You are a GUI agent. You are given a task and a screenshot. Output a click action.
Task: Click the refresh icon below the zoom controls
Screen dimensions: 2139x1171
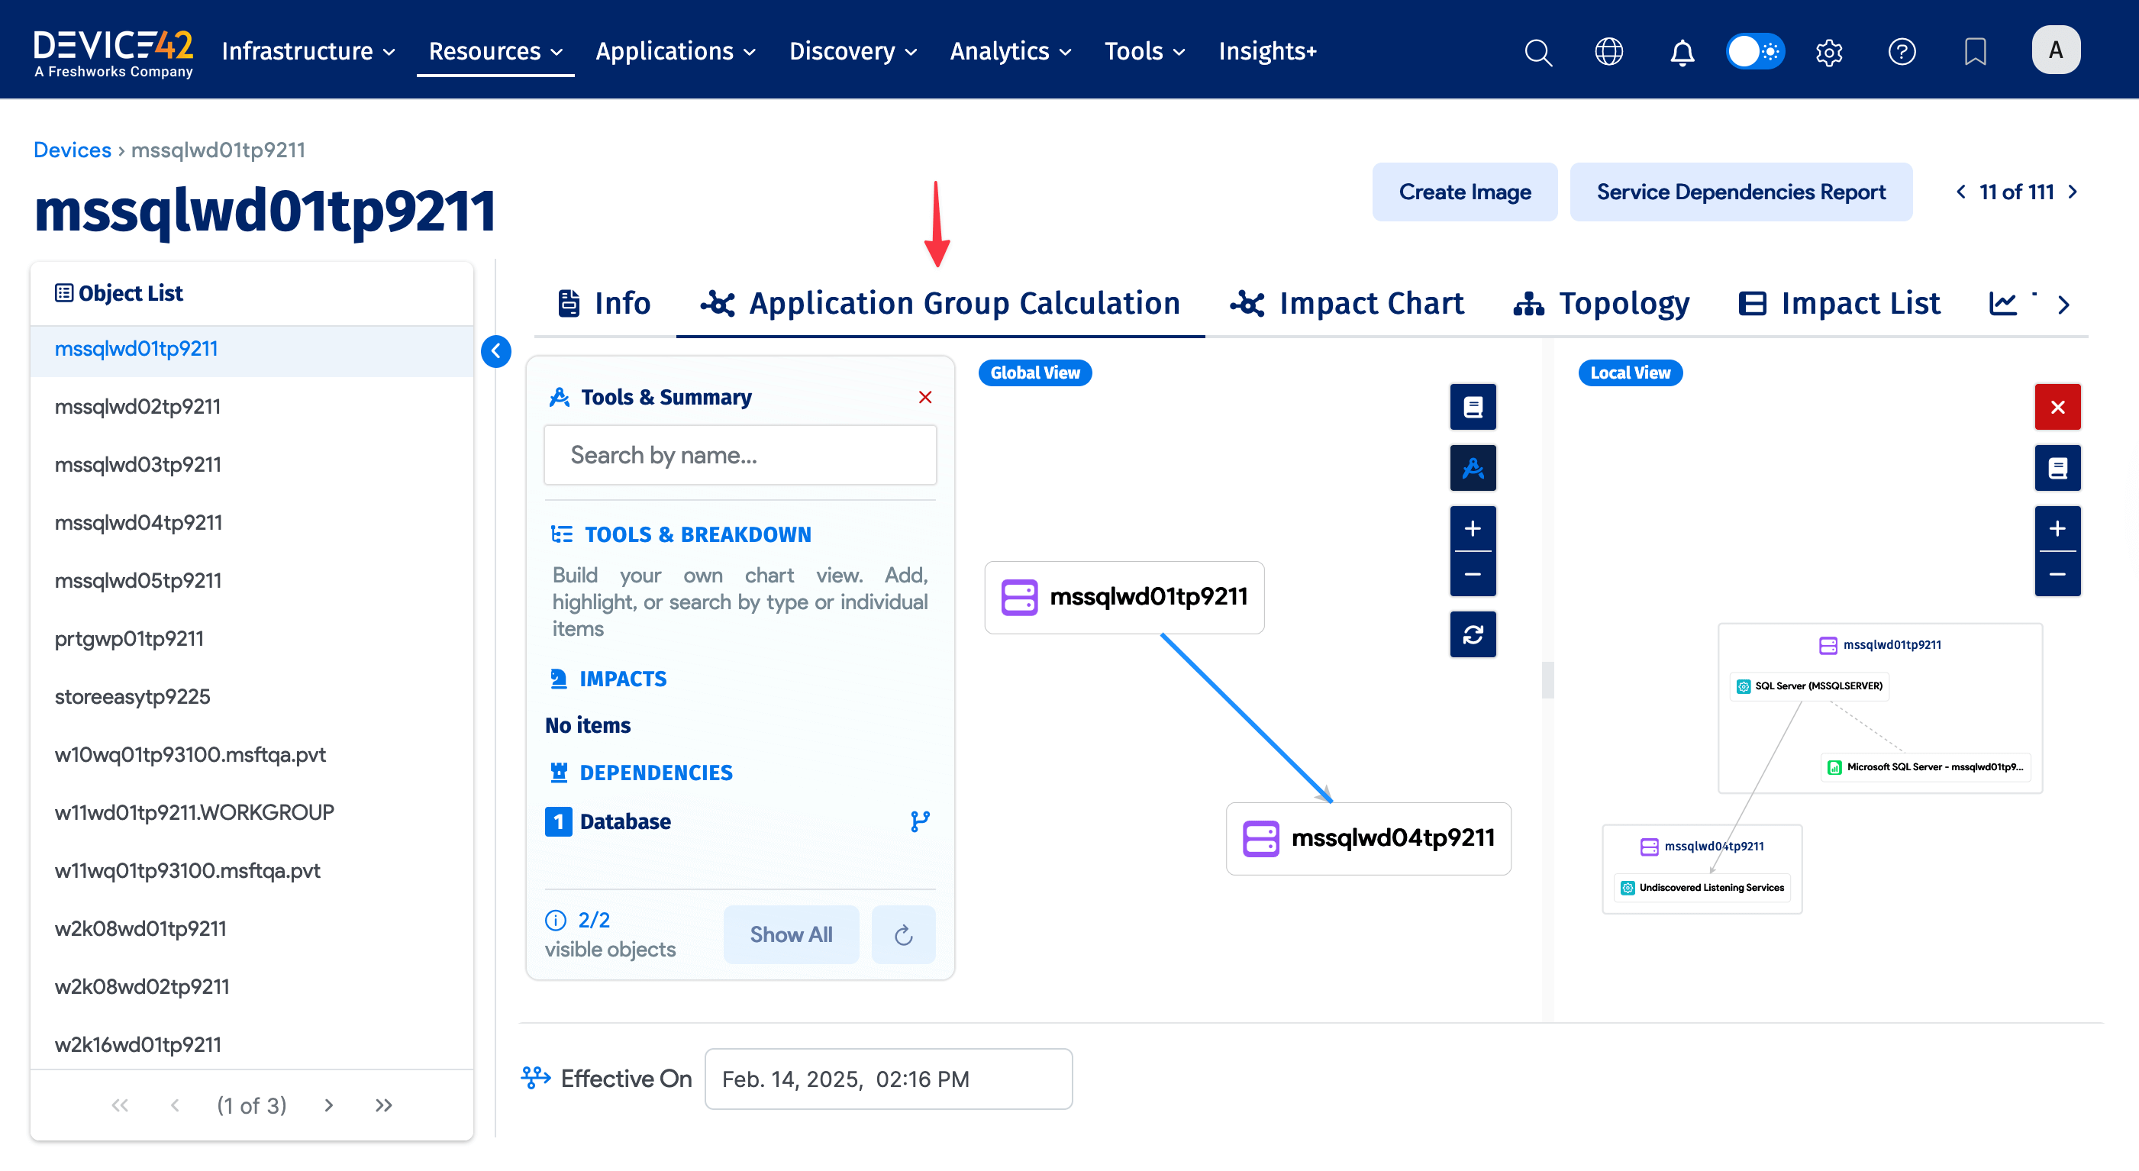point(1473,634)
